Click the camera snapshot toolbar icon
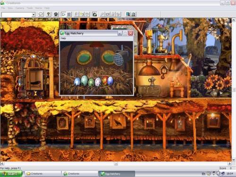The image size is (236, 177). 94,14
